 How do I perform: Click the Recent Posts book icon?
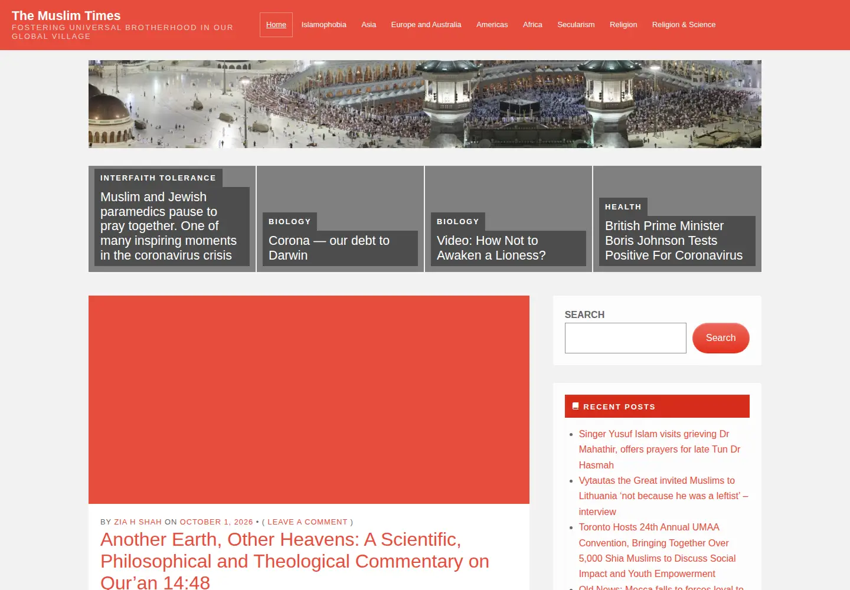click(x=576, y=407)
